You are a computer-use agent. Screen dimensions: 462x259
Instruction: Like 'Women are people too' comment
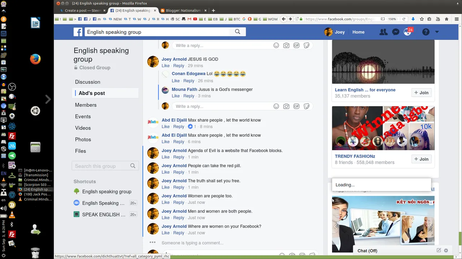pos(166,203)
